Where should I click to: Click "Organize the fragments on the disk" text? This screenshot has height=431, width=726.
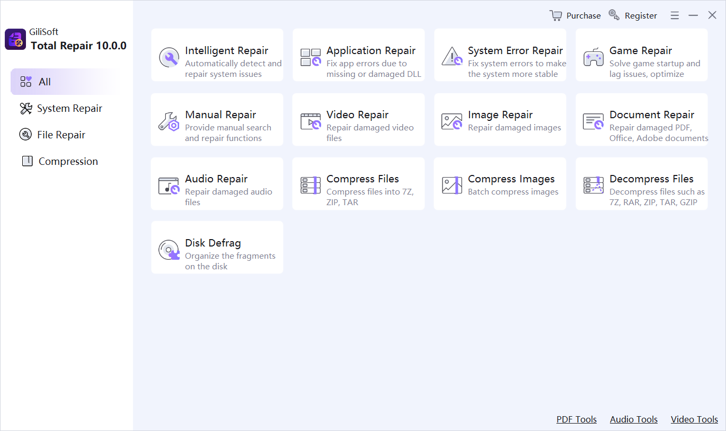tap(230, 261)
